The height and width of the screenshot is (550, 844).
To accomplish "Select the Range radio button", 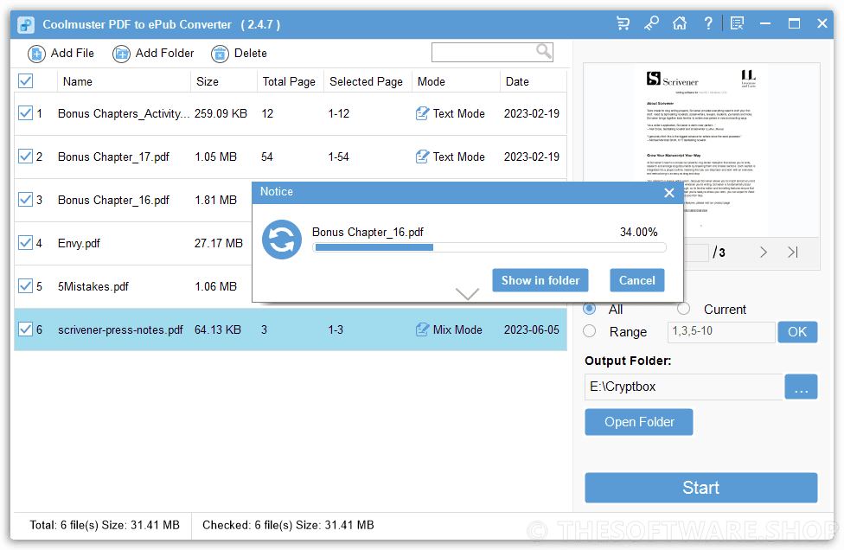I will pos(590,331).
